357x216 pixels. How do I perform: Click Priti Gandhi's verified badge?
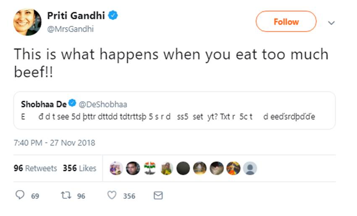point(113,16)
